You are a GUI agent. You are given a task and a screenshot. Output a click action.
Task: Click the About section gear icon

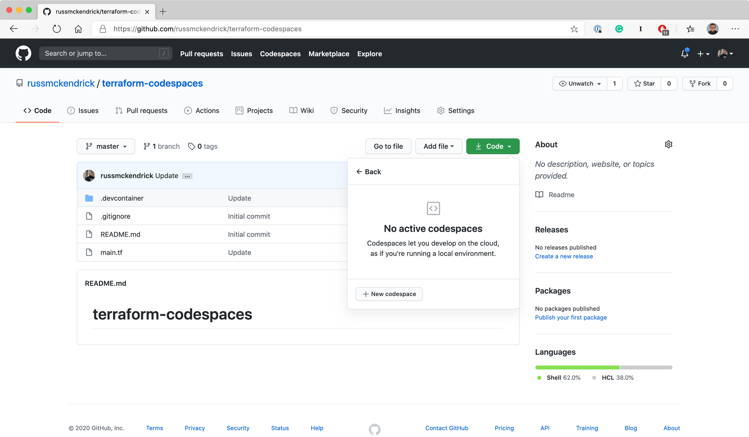668,144
